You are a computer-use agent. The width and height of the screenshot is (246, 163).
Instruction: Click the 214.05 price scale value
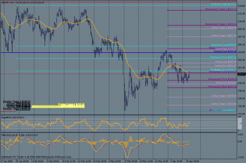241,6
